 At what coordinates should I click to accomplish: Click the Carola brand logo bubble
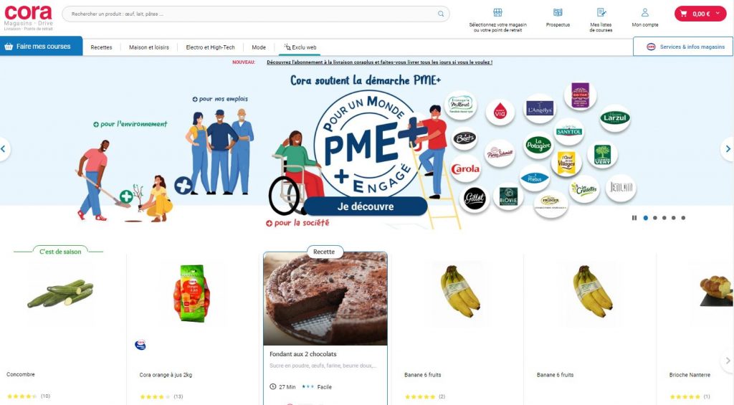click(x=465, y=169)
